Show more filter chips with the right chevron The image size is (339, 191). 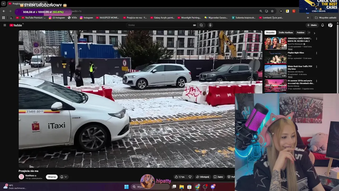click(x=314, y=33)
